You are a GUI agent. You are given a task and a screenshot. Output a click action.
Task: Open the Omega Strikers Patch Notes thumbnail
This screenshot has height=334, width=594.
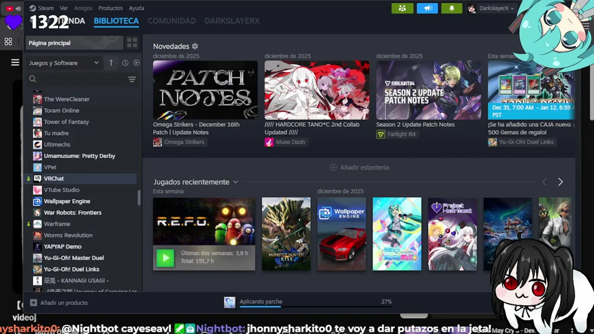tap(205, 90)
